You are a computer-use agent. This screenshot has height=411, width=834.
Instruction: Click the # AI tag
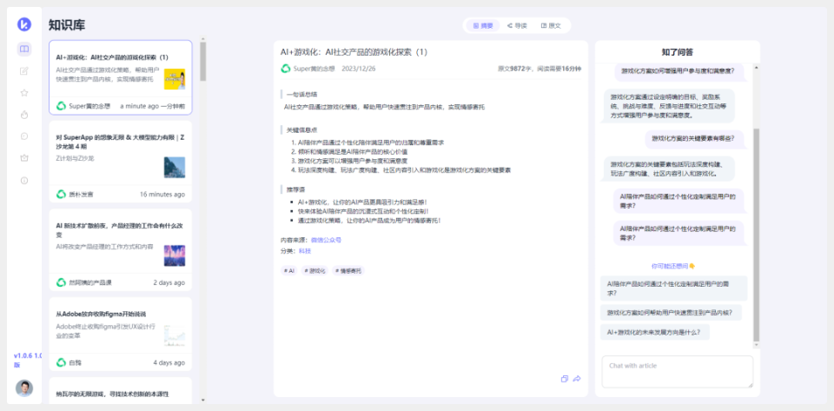[x=289, y=270]
